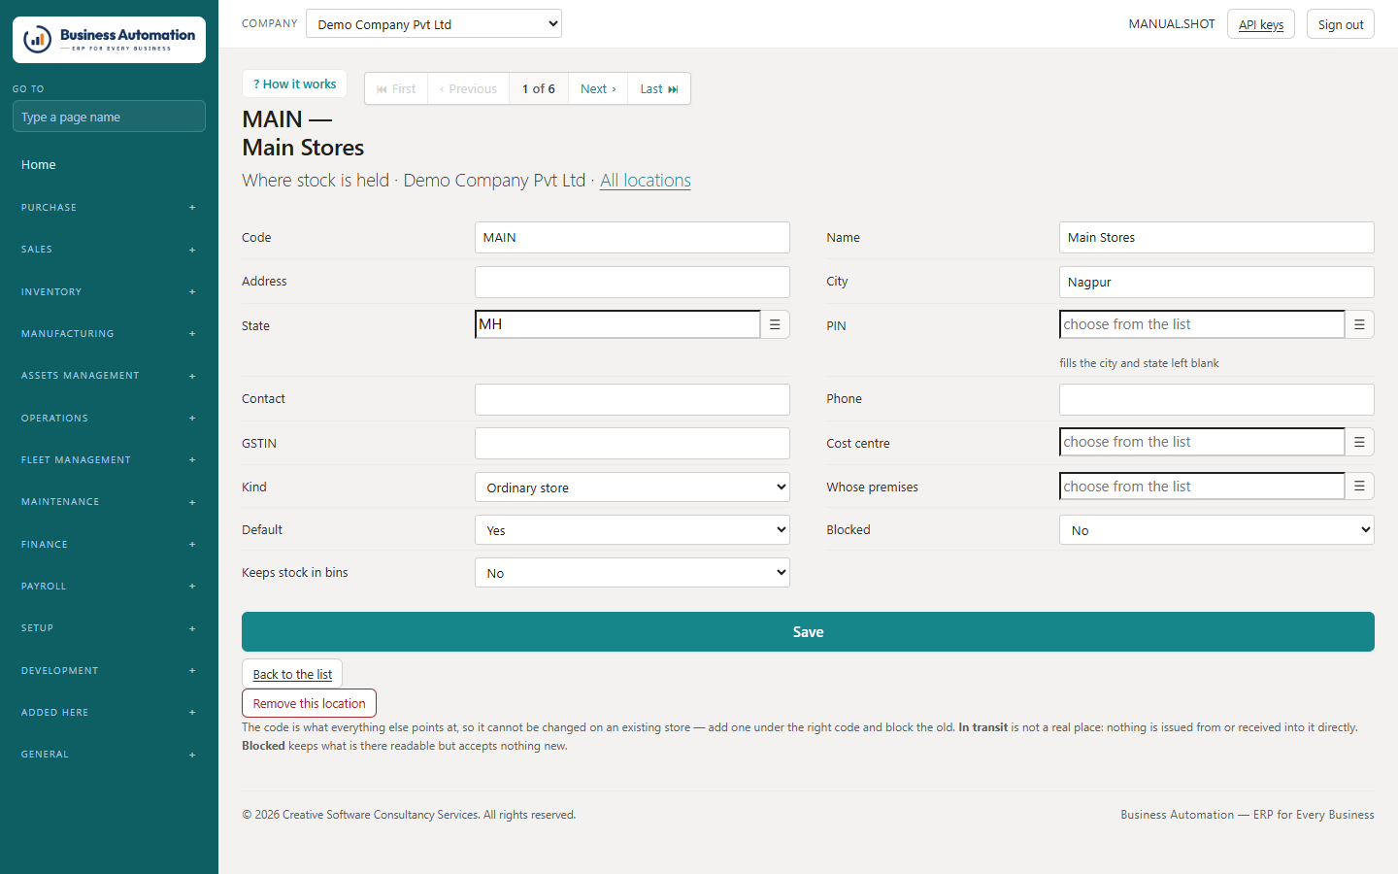Open the Whose premises list picker icon

click(x=1359, y=486)
